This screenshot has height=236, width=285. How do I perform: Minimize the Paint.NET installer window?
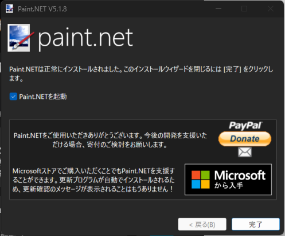point(218,9)
